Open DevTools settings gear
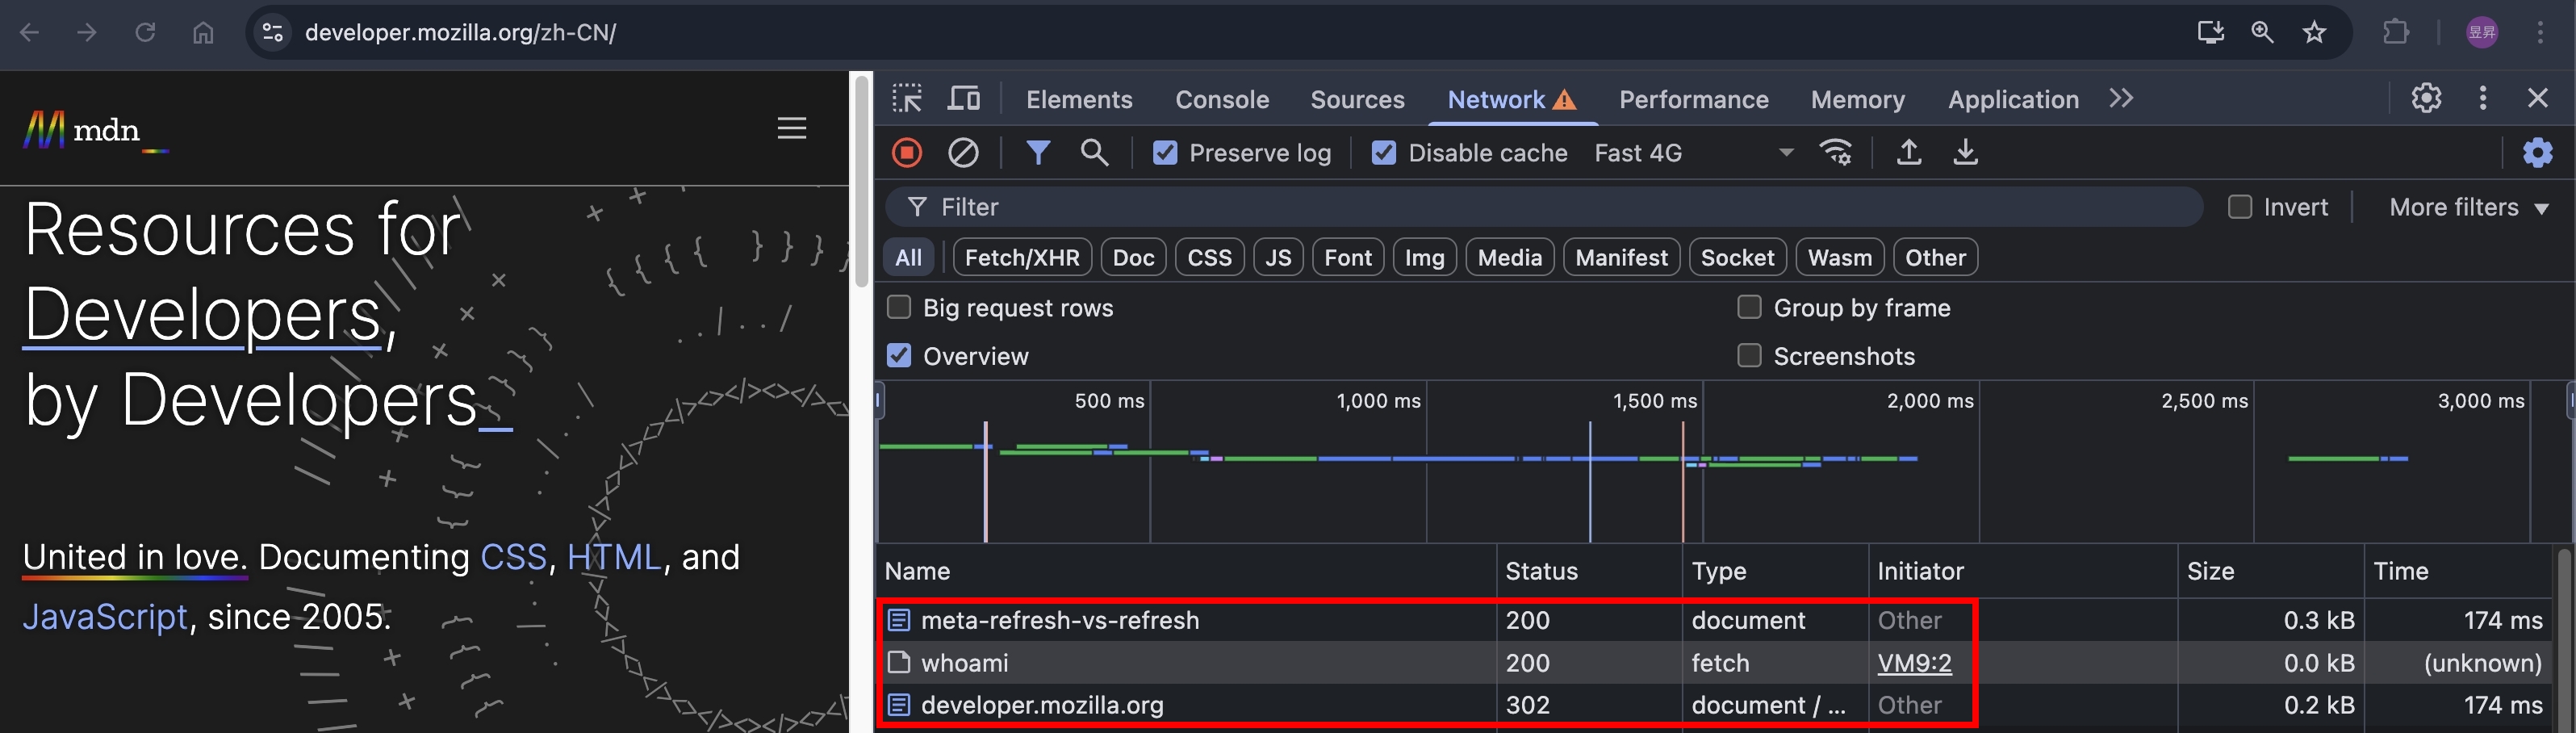 pyautogui.click(x=2427, y=98)
